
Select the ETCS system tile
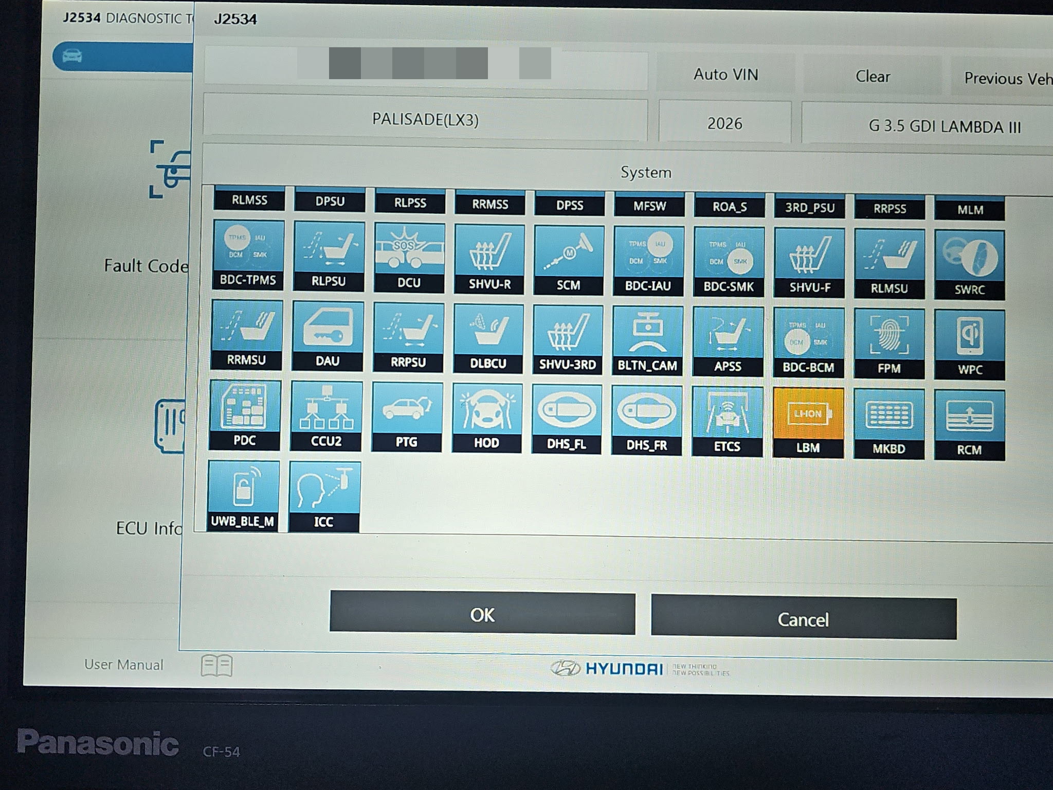(x=727, y=421)
